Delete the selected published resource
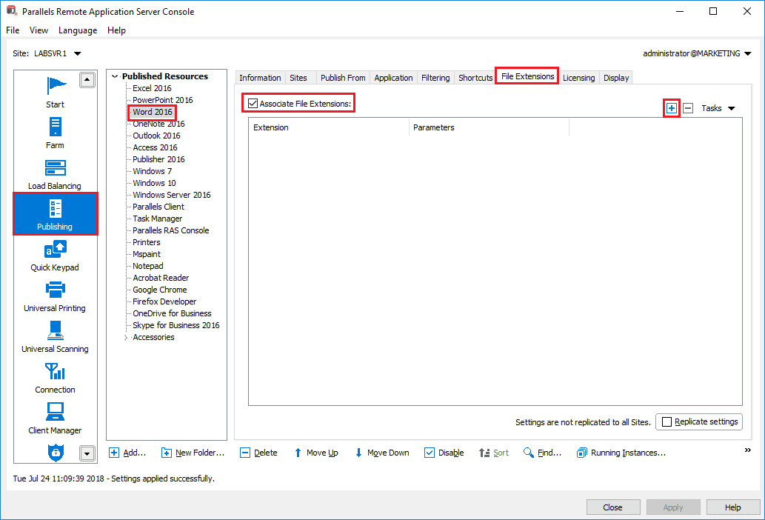 click(258, 453)
